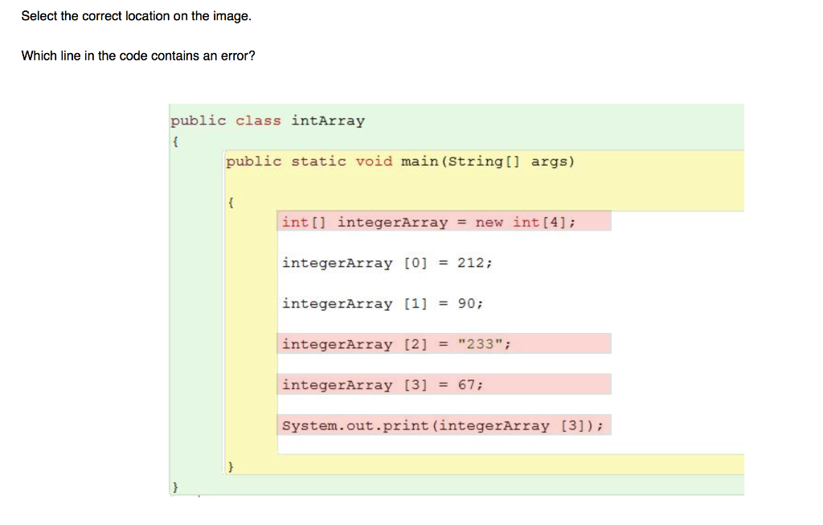The image size is (823, 525).
Task: Select the void keyword in main declaration
Action: point(375,161)
